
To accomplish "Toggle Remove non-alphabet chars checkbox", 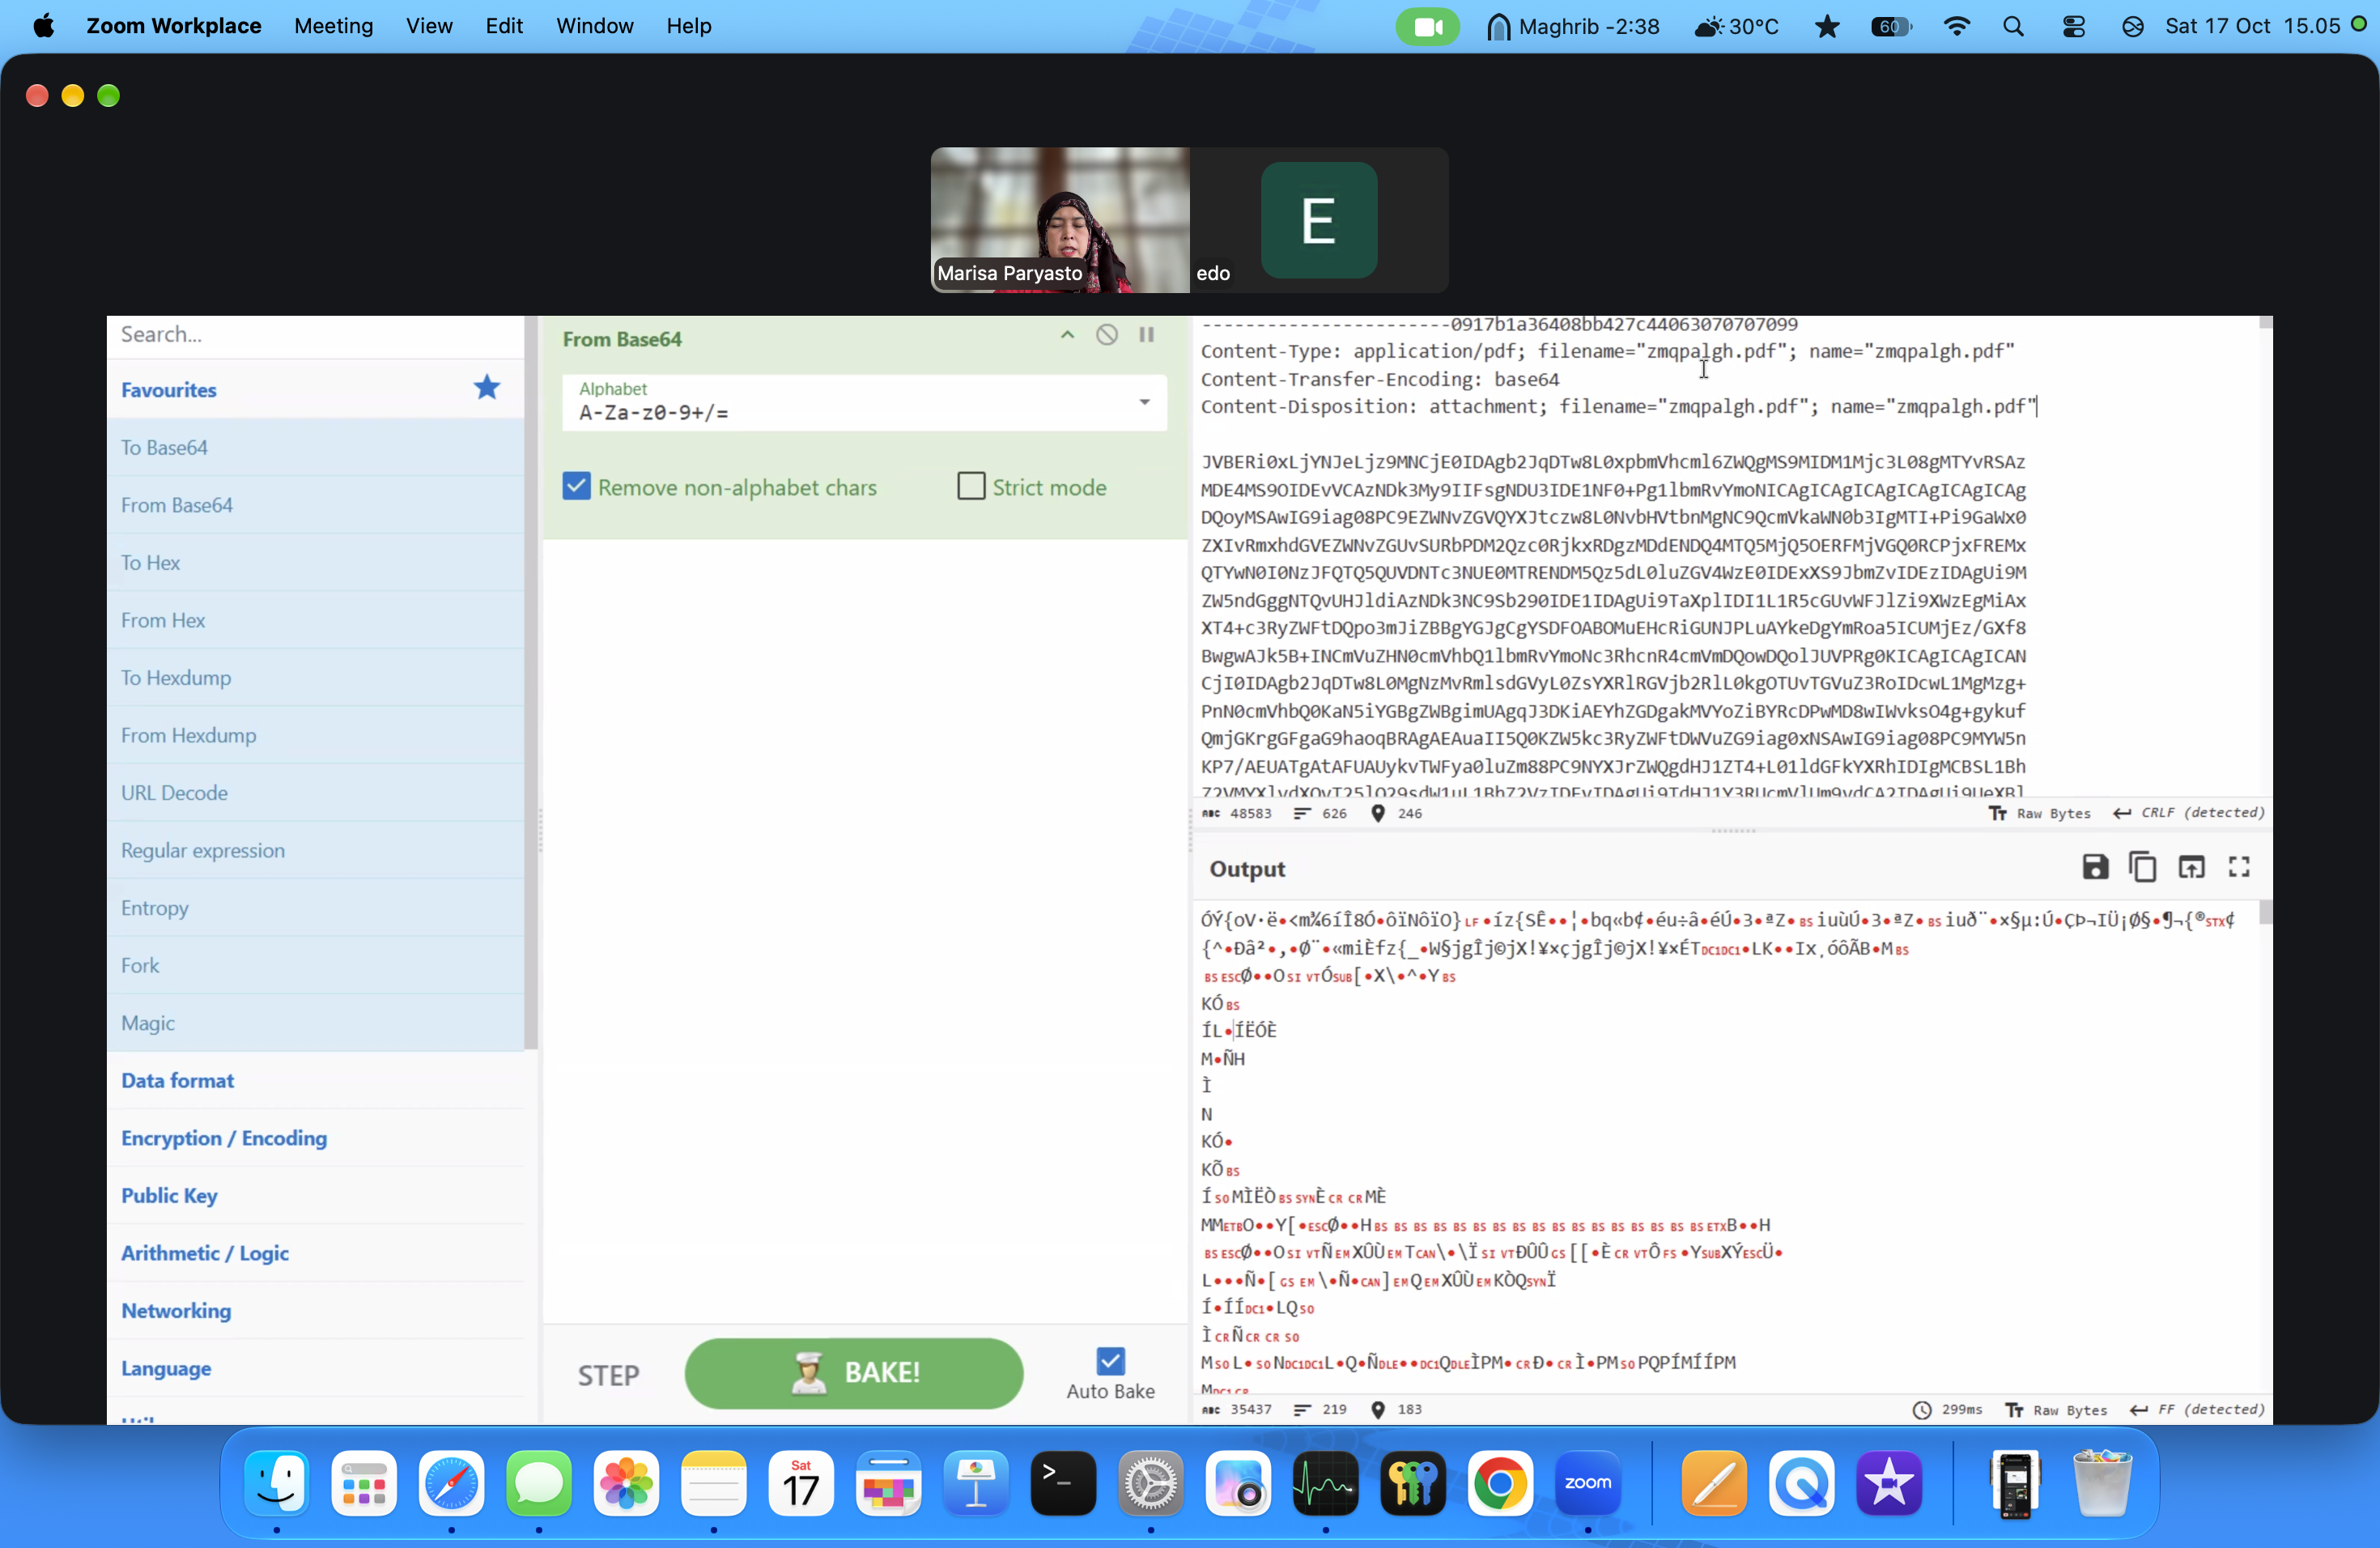I will (576, 487).
